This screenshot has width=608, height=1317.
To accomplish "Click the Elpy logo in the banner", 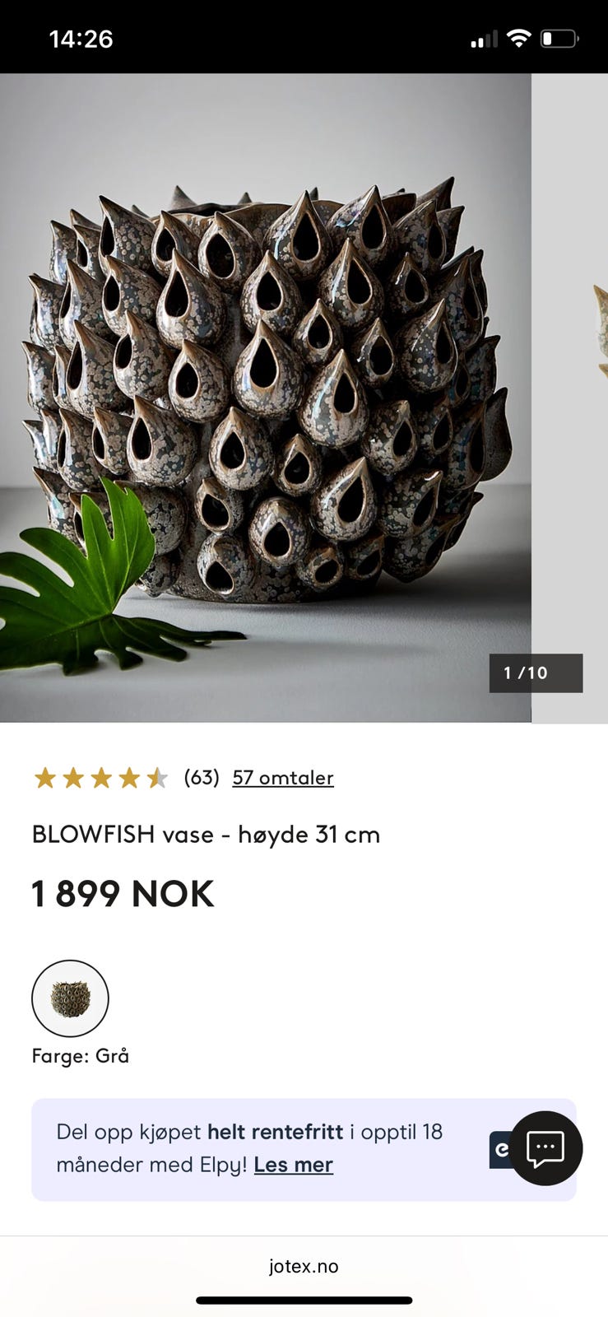I will (499, 1150).
